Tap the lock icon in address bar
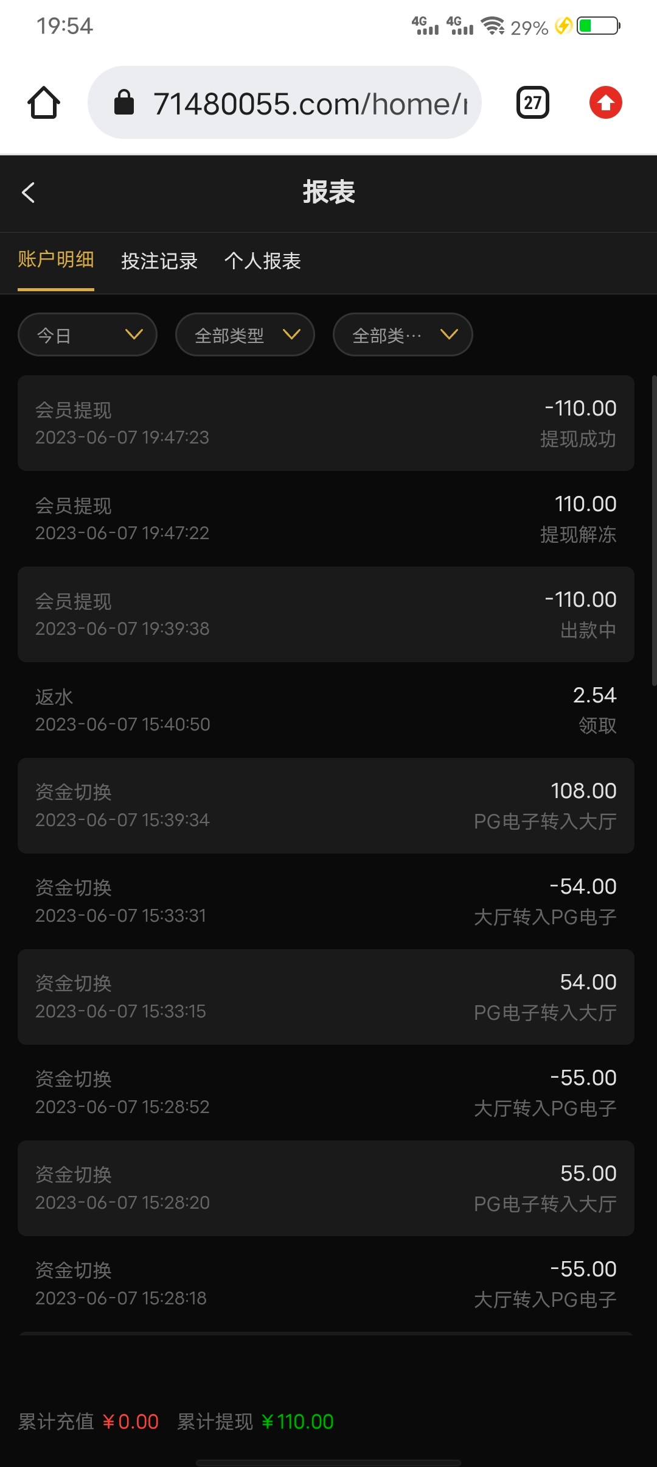 124,102
